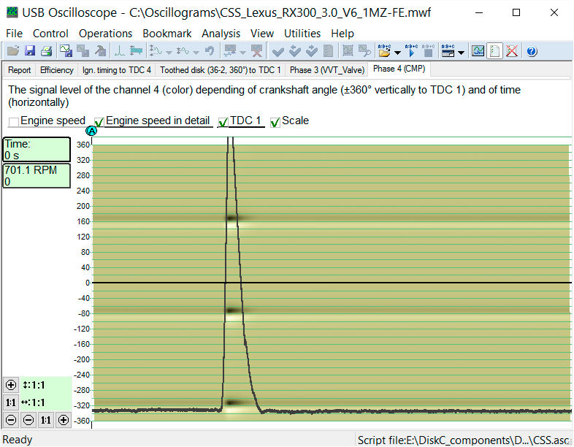Enable the Engine speed checkbox
574x447 pixels.
[14, 122]
